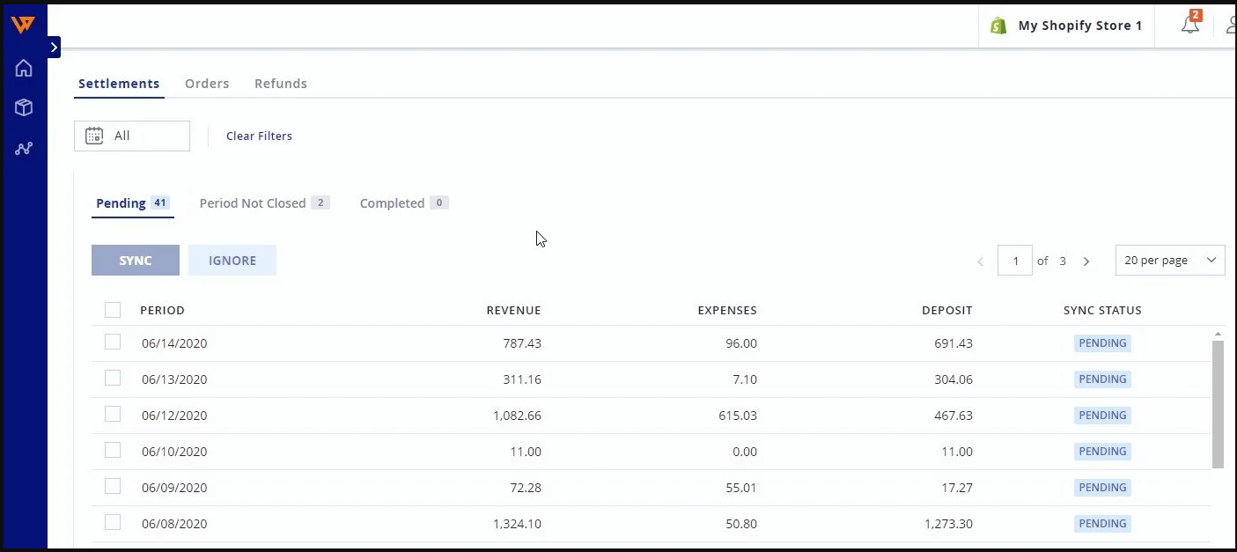
Task: Open the box products icon in sidebar
Action: [x=24, y=107]
